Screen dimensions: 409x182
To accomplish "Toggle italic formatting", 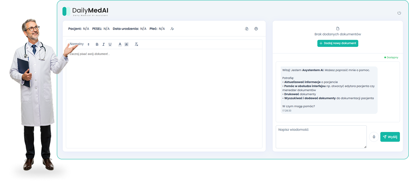I will point(104,44).
